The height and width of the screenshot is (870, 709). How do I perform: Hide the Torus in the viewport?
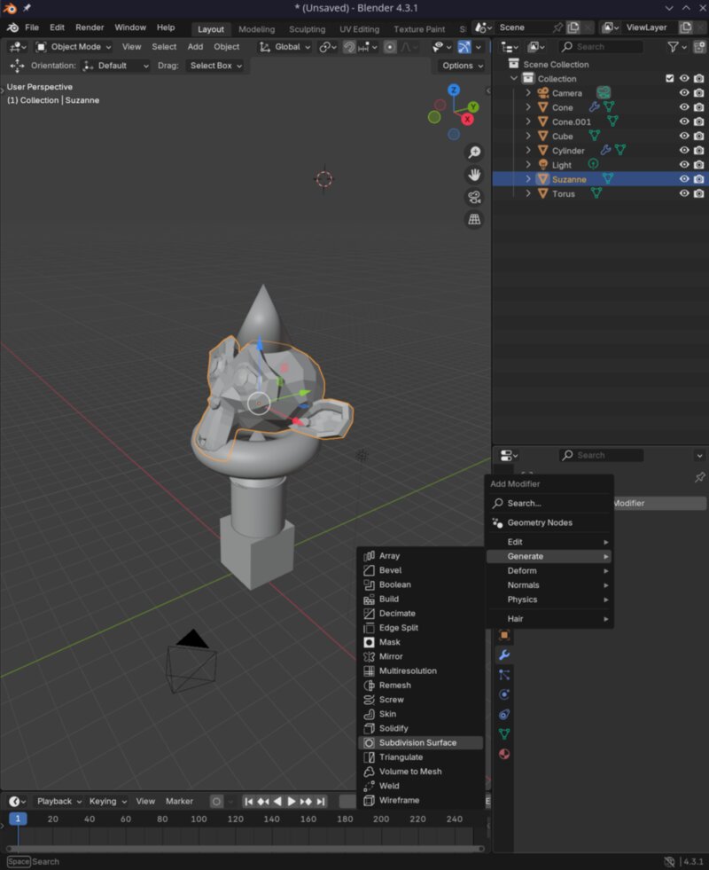(x=684, y=193)
